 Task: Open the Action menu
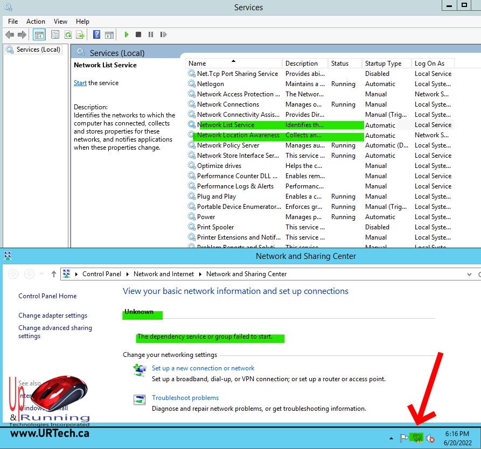coord(36,22)
